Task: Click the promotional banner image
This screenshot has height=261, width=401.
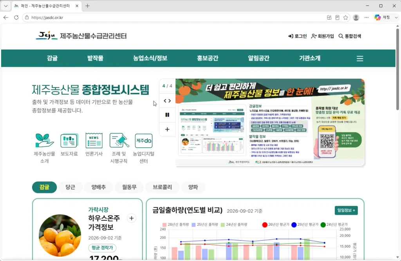Action: (x=270, y=122)
